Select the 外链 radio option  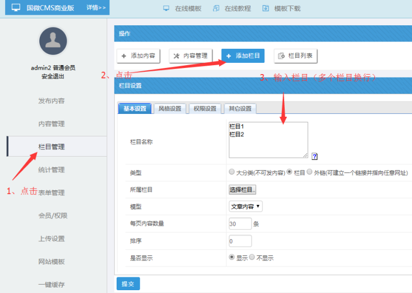(309, 172)
